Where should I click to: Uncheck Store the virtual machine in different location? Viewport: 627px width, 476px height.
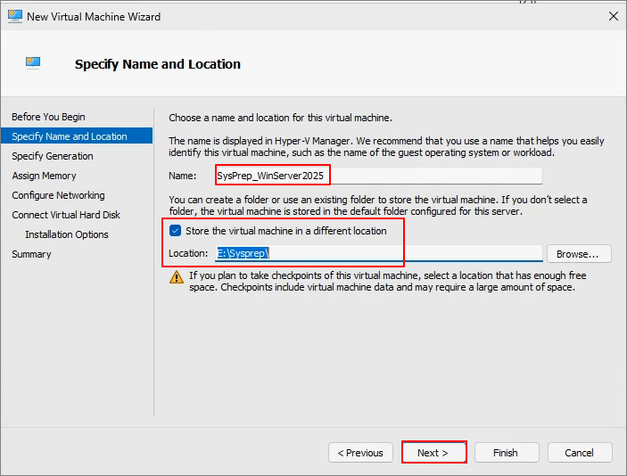tap(175, 231)
